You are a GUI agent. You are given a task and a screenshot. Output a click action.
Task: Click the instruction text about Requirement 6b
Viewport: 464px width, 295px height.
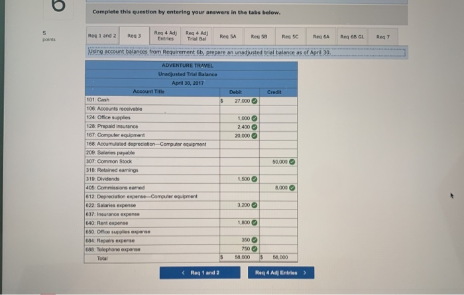point(210,52)
